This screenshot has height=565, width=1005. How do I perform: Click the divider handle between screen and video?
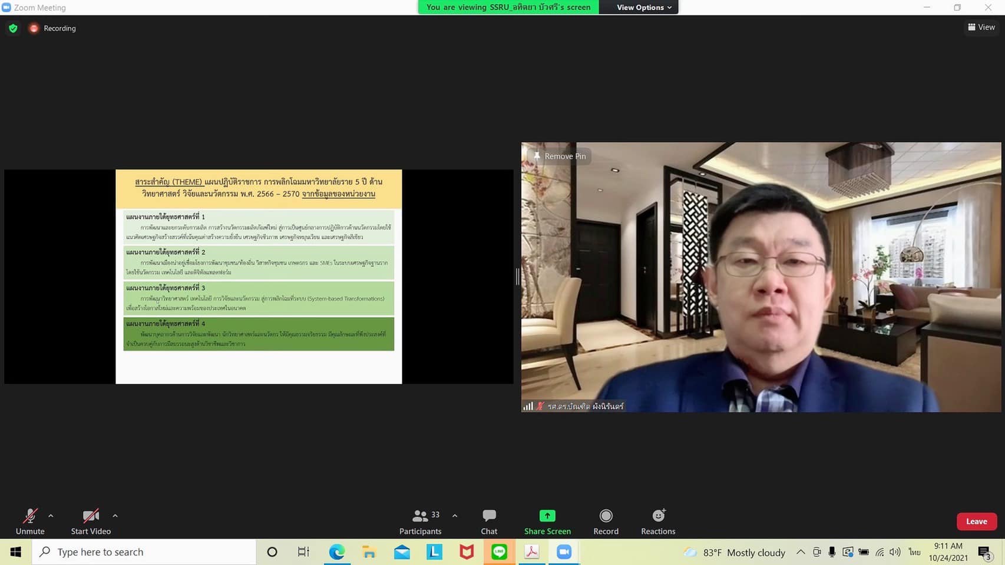[517, 277]
